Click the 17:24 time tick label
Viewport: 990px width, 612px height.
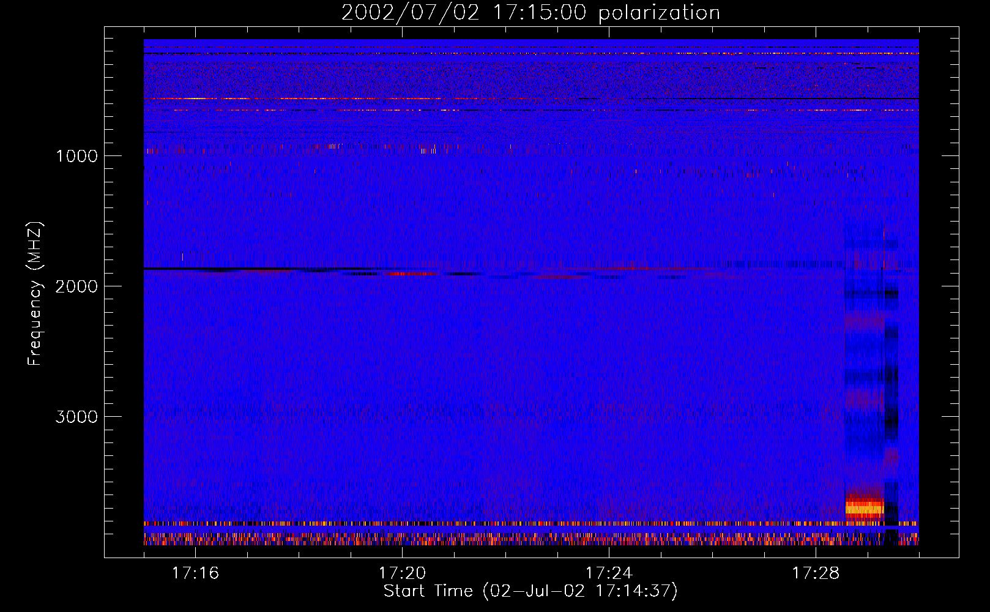(x=609, y=573)
